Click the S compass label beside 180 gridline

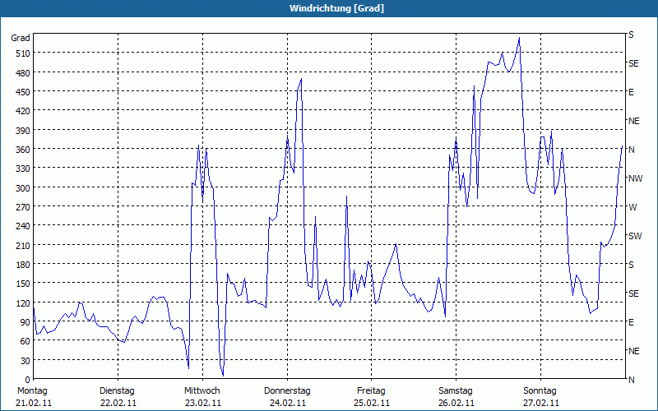(631, 265)
